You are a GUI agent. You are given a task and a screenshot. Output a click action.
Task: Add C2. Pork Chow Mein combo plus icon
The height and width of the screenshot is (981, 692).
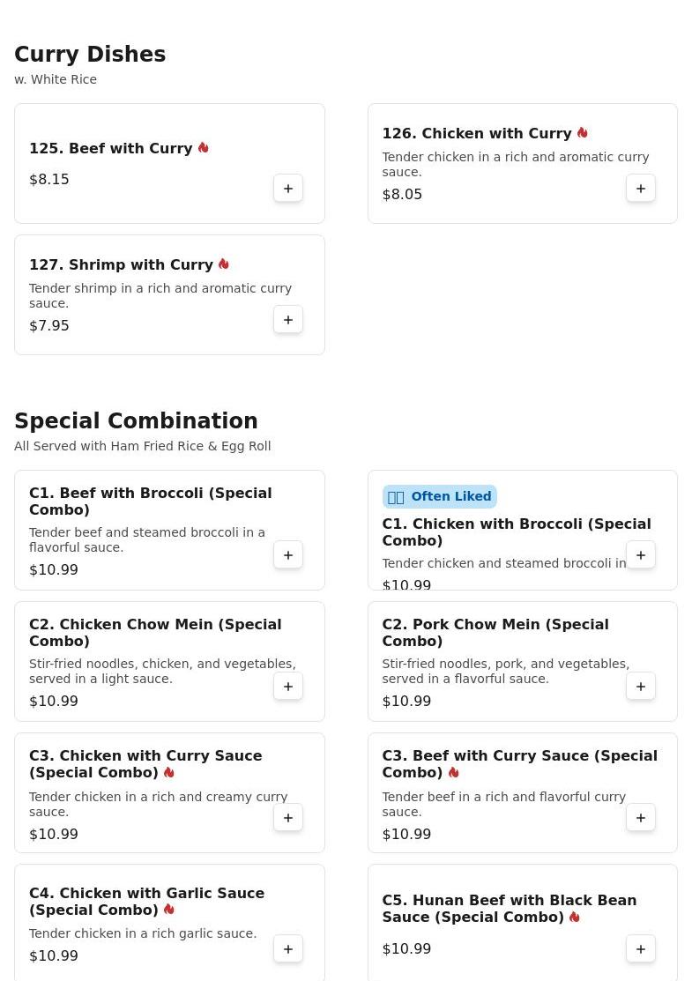(641, 687)
